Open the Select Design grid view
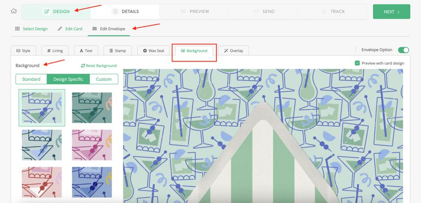The width and height of the screenshot is (421, 203). [x=31, y=29]
